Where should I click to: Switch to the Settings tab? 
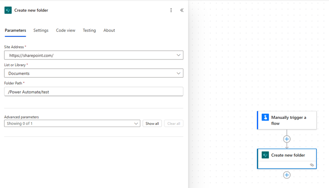41,30
